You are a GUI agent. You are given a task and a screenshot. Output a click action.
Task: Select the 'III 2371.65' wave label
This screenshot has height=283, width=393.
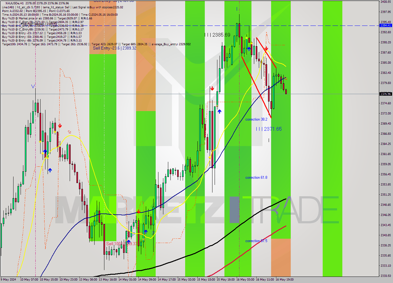coord(269,129)
